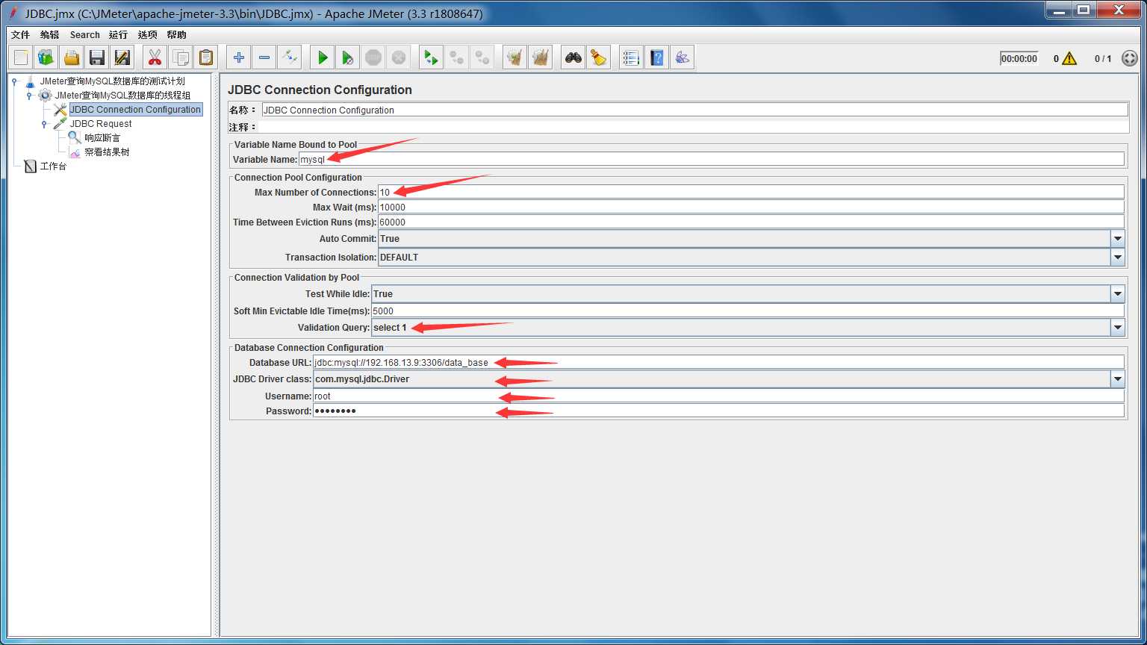Open the 运行 menu
1147x645 pixels.
pos(118,35)
